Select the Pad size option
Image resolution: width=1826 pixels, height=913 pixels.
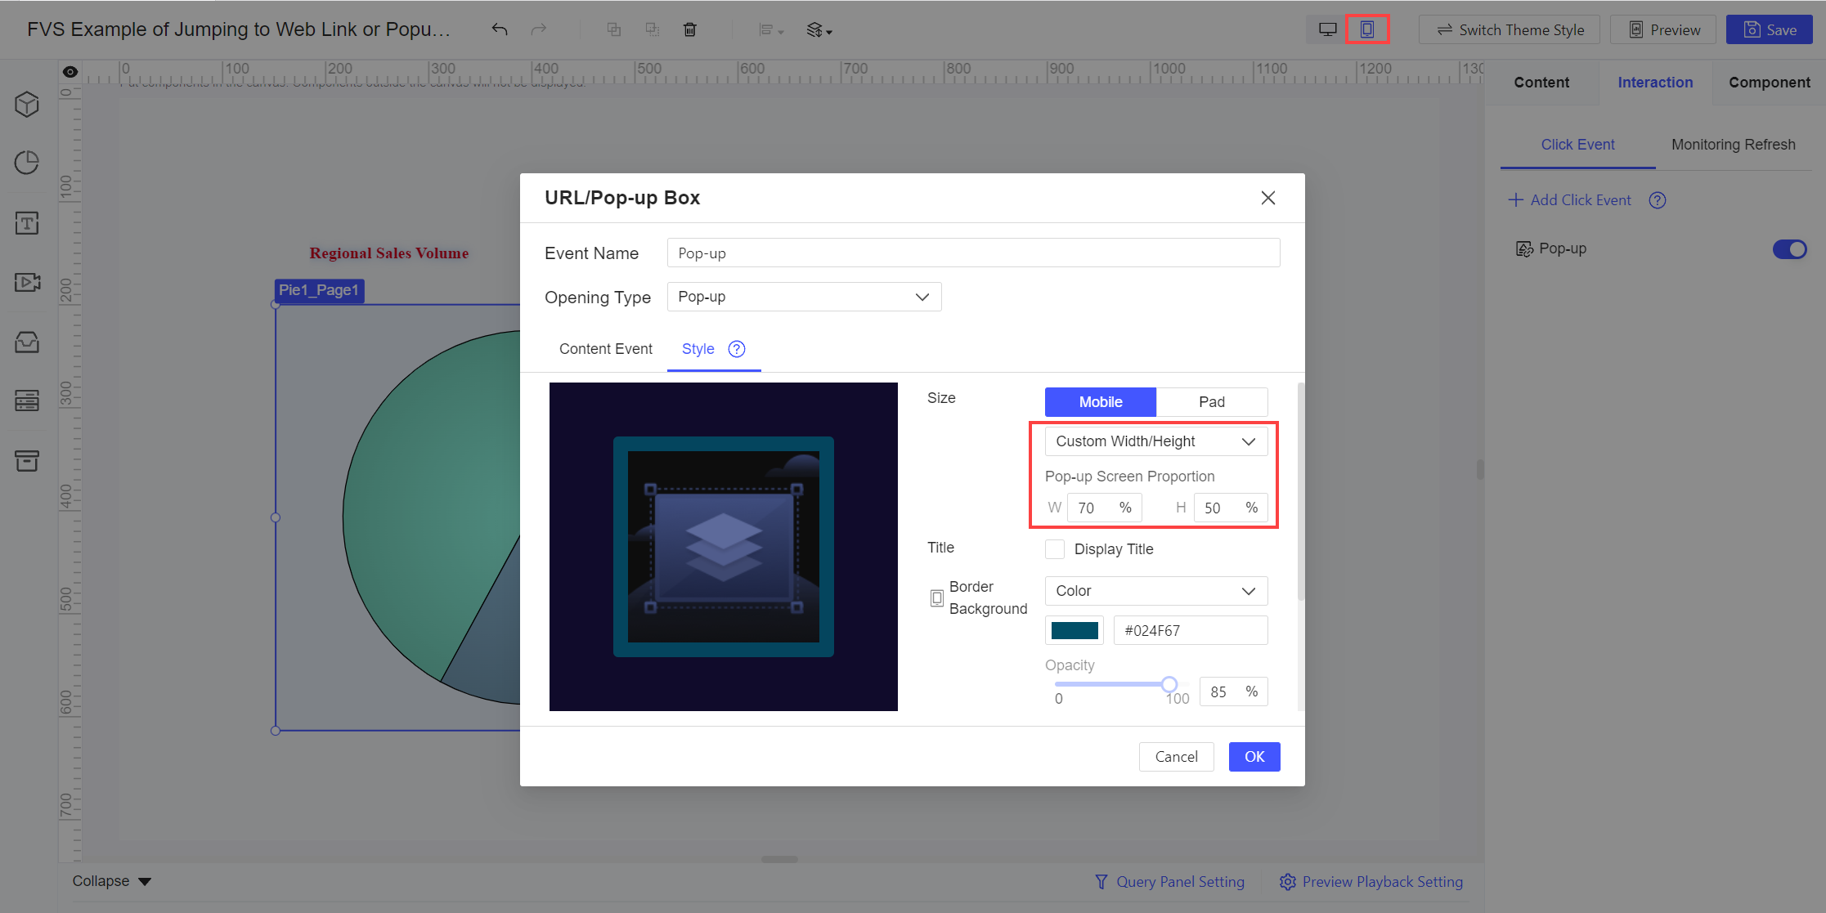point(1212,402)
